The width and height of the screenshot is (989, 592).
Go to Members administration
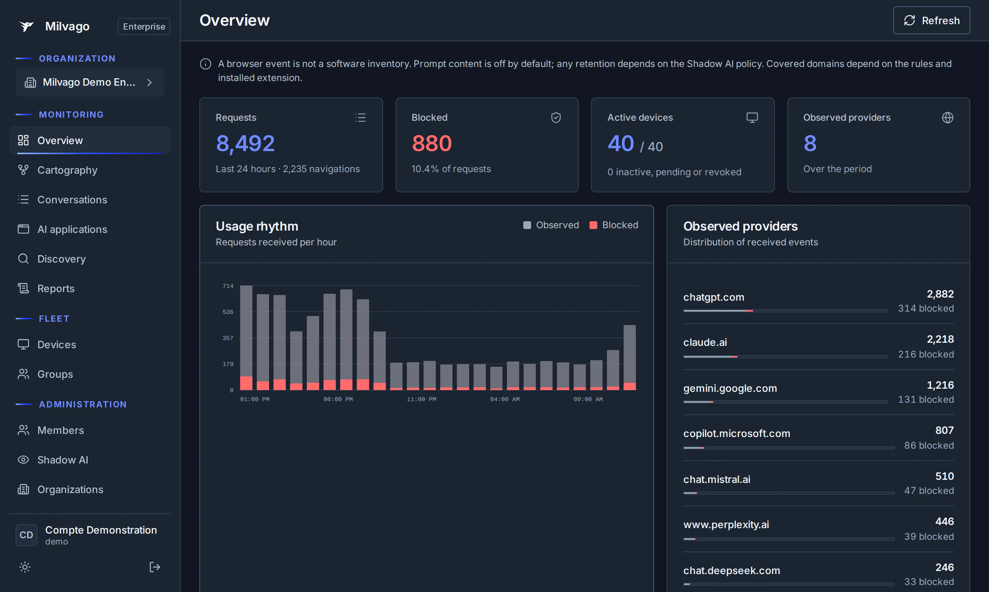[x=90, y=430]
